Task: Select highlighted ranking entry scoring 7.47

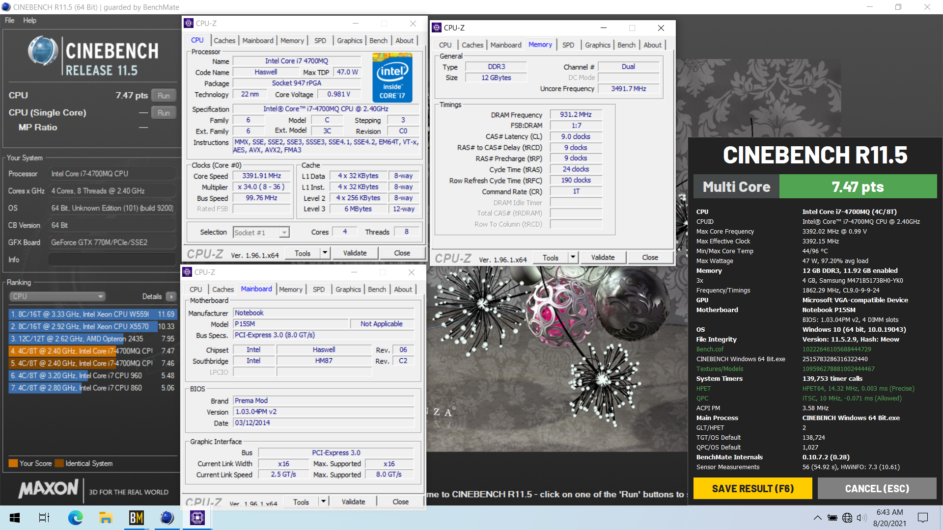Action: (x=92, y=351)
